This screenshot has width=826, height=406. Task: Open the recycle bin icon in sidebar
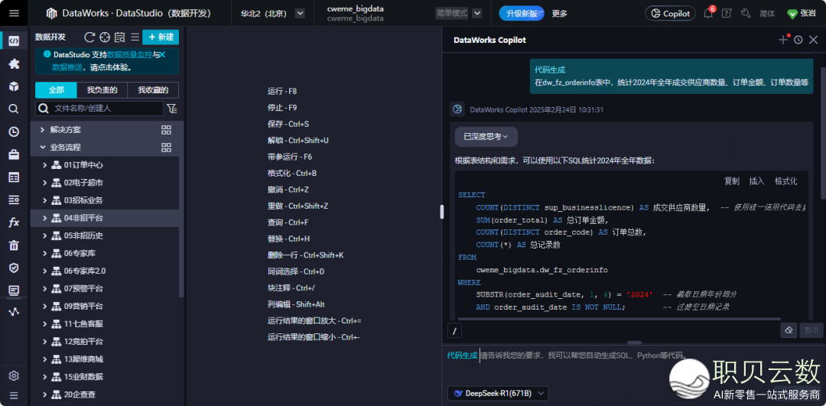click(15, 245)
